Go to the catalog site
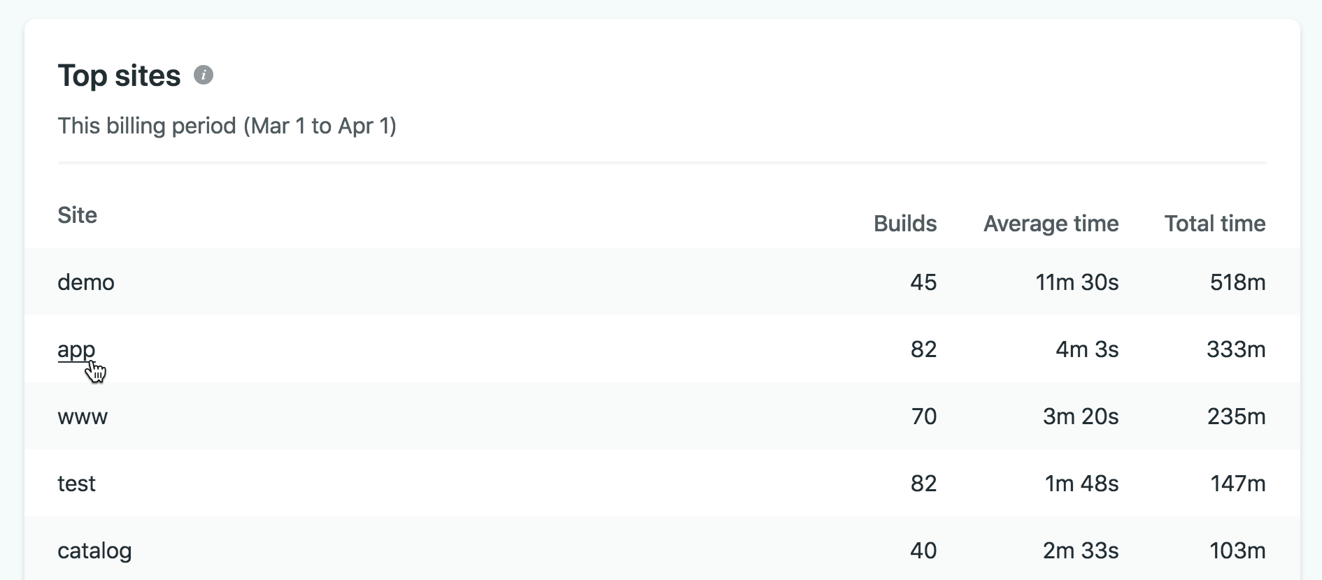Image resolution: width=1322 pixels, height=580 pixels. click(x=94, y=551)
